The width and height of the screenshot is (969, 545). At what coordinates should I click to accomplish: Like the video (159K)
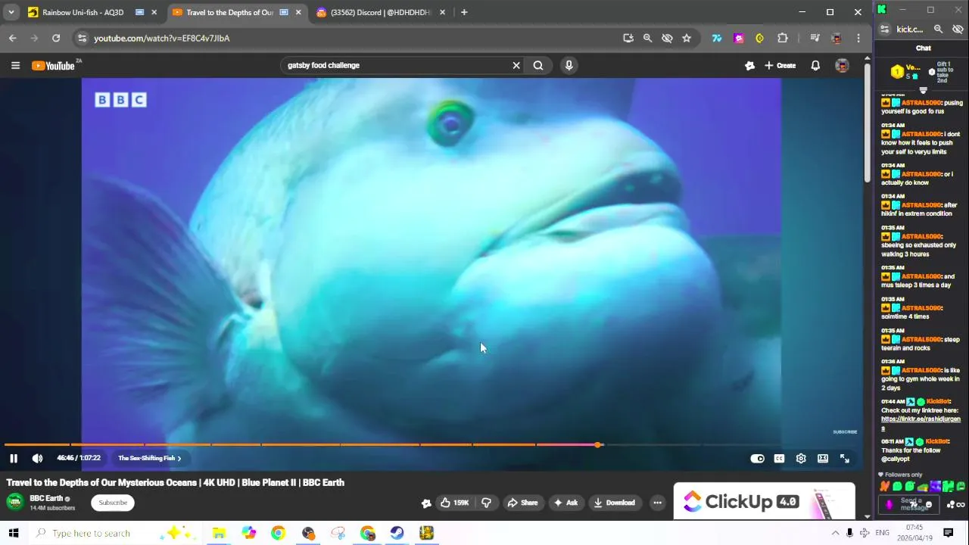coord(454,503)
